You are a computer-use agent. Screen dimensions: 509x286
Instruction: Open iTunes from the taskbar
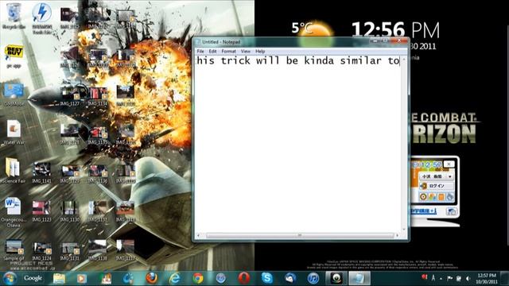pyautogui.click(x=313, y=278)
